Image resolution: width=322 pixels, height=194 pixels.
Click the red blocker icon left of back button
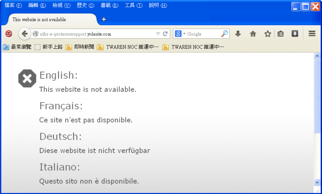tap(9, 34)
